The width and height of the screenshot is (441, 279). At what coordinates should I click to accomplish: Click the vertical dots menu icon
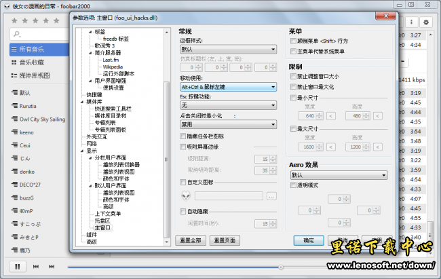[x=411, y=22]
